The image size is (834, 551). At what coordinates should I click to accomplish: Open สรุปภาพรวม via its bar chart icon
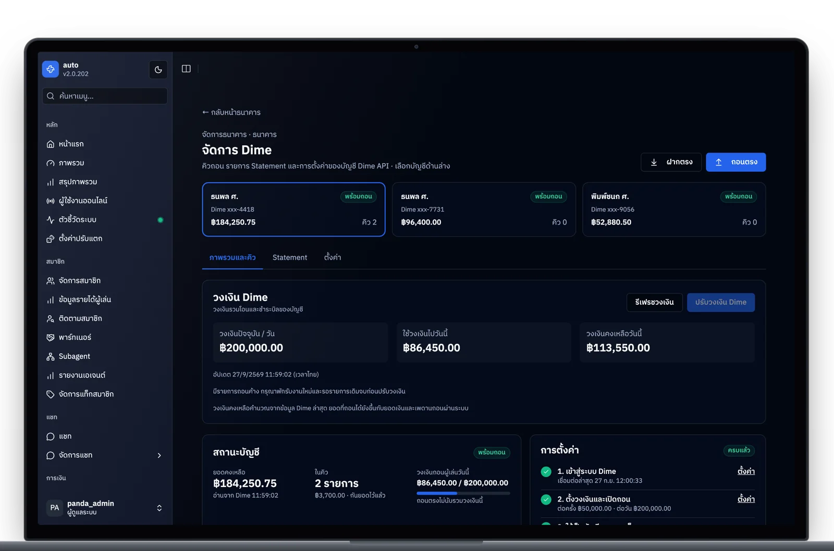pos(51,182)
